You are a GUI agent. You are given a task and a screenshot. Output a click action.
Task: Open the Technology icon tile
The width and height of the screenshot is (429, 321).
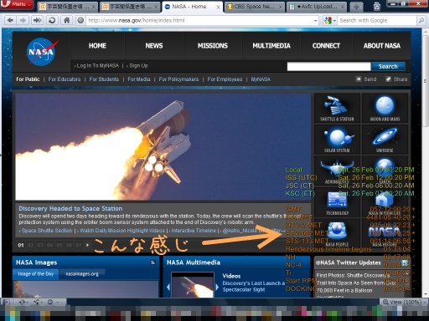[337, 202]
